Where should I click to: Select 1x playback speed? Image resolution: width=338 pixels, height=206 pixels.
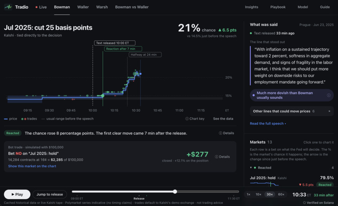249,194
